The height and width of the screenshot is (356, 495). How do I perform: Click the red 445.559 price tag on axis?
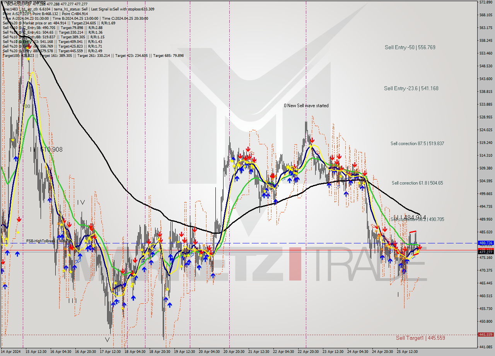(x=486, y=335)
